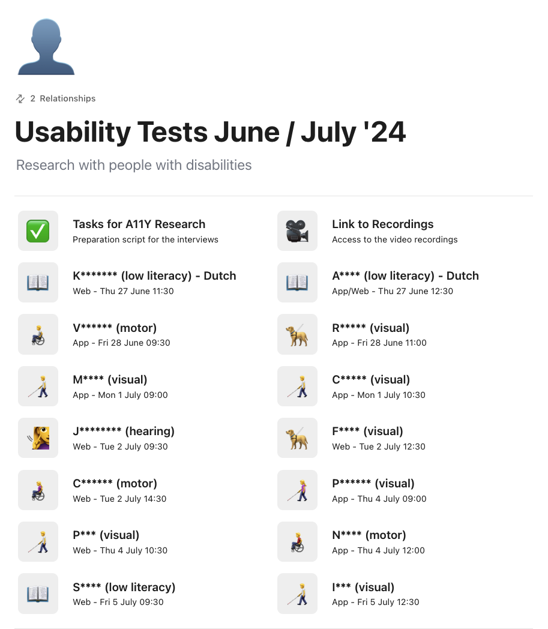Click wheelchair icon beside V****** motor
This screenshot has height=629, width=548.
[38, 334]
